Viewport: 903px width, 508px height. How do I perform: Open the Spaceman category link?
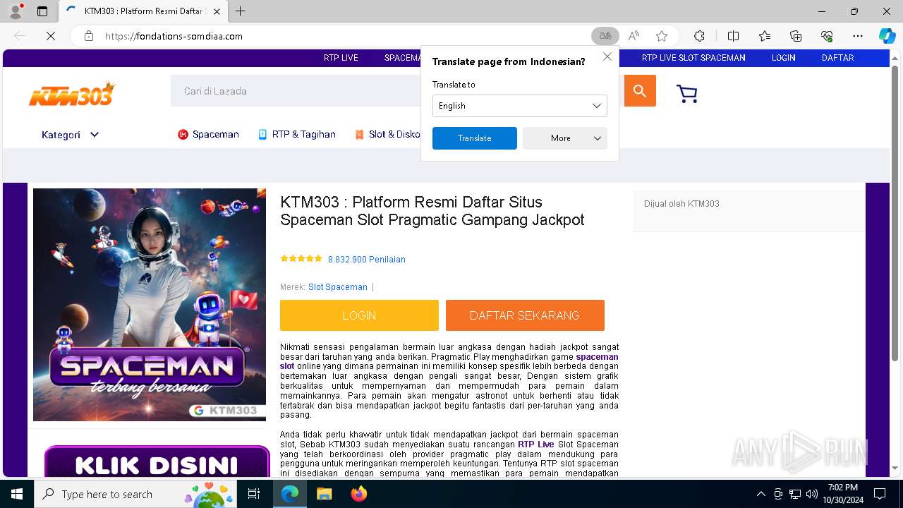[x=208, y=134]
